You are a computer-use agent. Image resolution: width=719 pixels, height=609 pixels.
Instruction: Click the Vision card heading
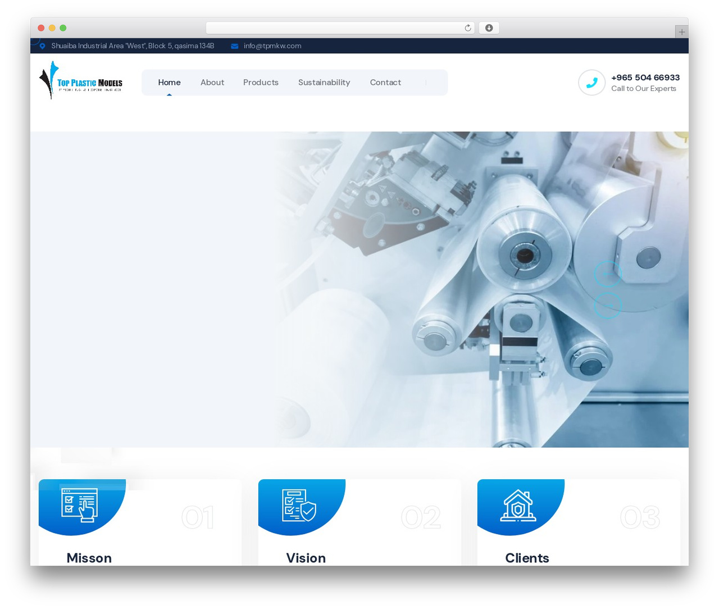[306, 558]
